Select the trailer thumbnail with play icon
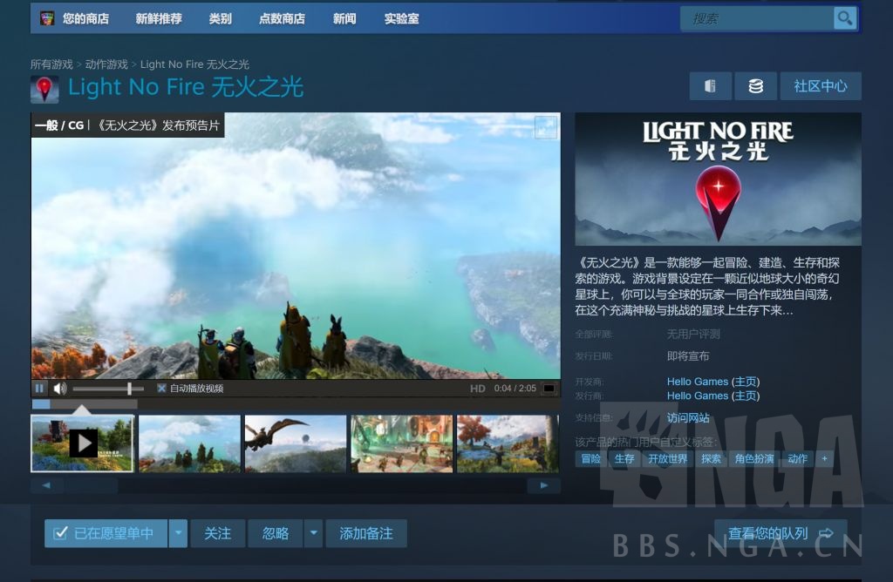The height and width of the screenshot is (582, 893). 83,443
